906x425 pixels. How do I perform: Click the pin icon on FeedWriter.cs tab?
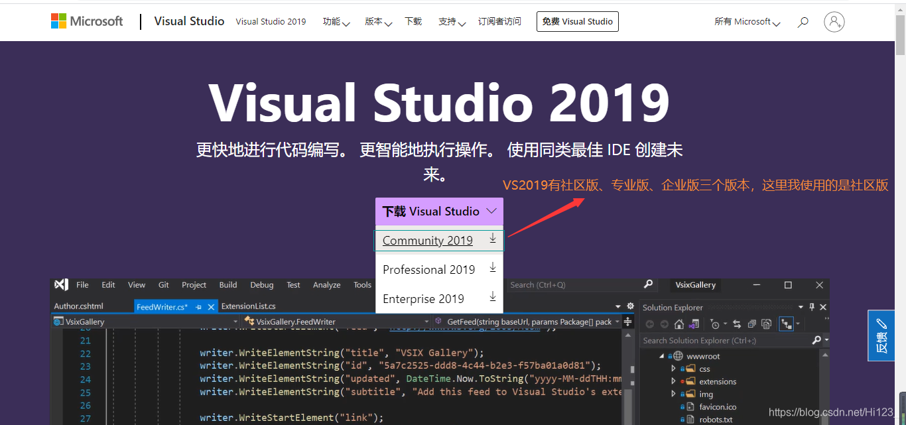198,307
